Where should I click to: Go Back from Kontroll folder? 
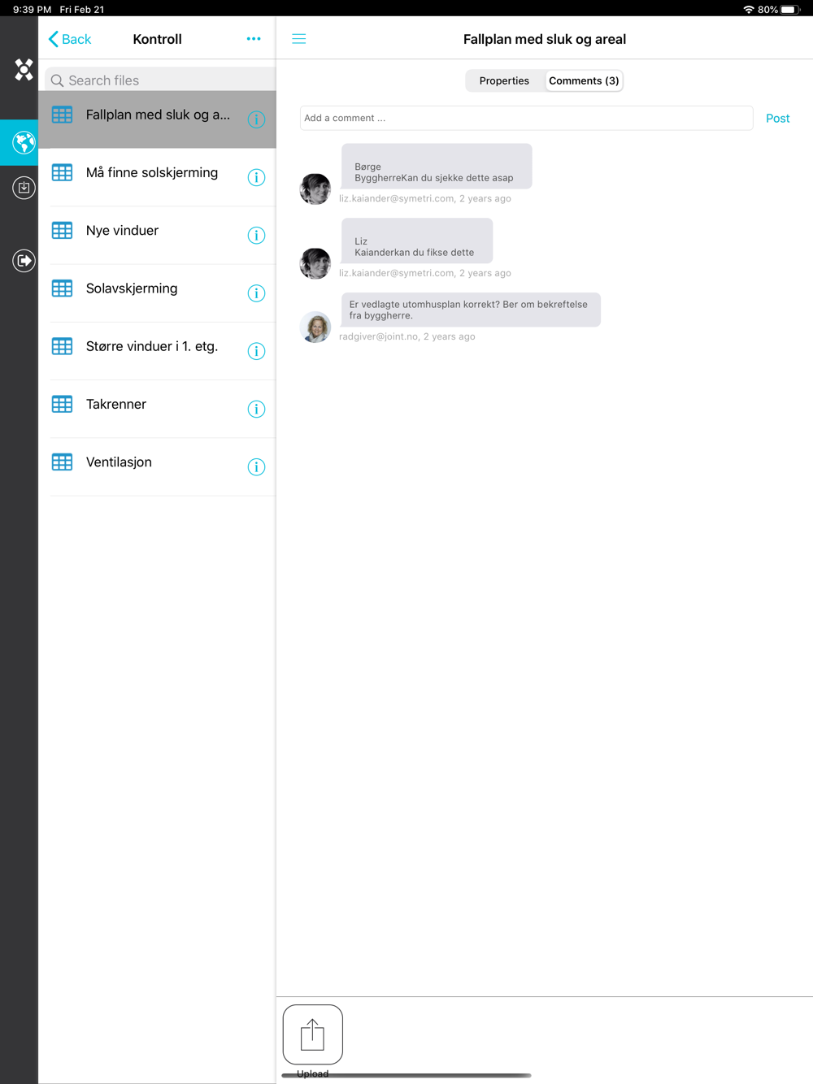pos(70,39)
